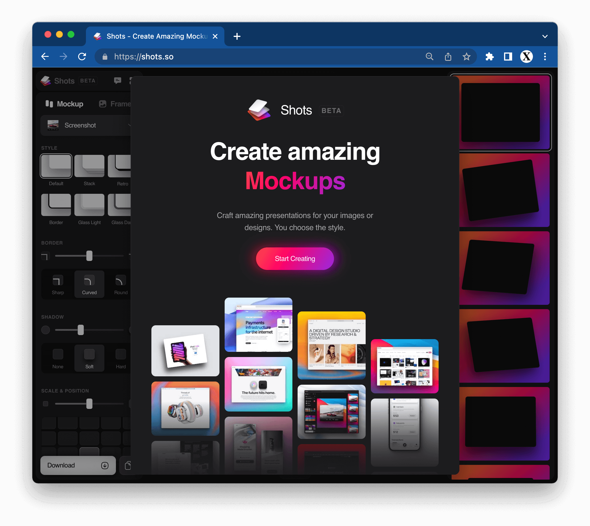590x526 pixels.
Task: Click the Download button
Action: click(78, 465)
